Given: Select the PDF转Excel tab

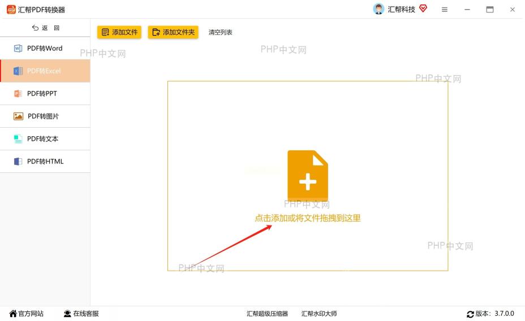Looking at the screenshot, I should coord(45,71).
